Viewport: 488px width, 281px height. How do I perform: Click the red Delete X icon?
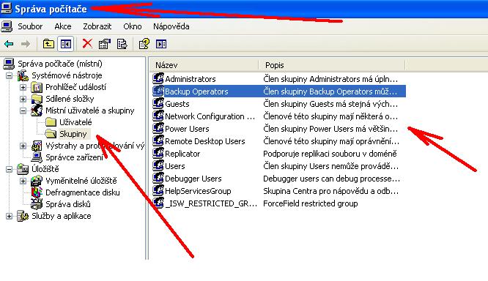tap(87, 43)
